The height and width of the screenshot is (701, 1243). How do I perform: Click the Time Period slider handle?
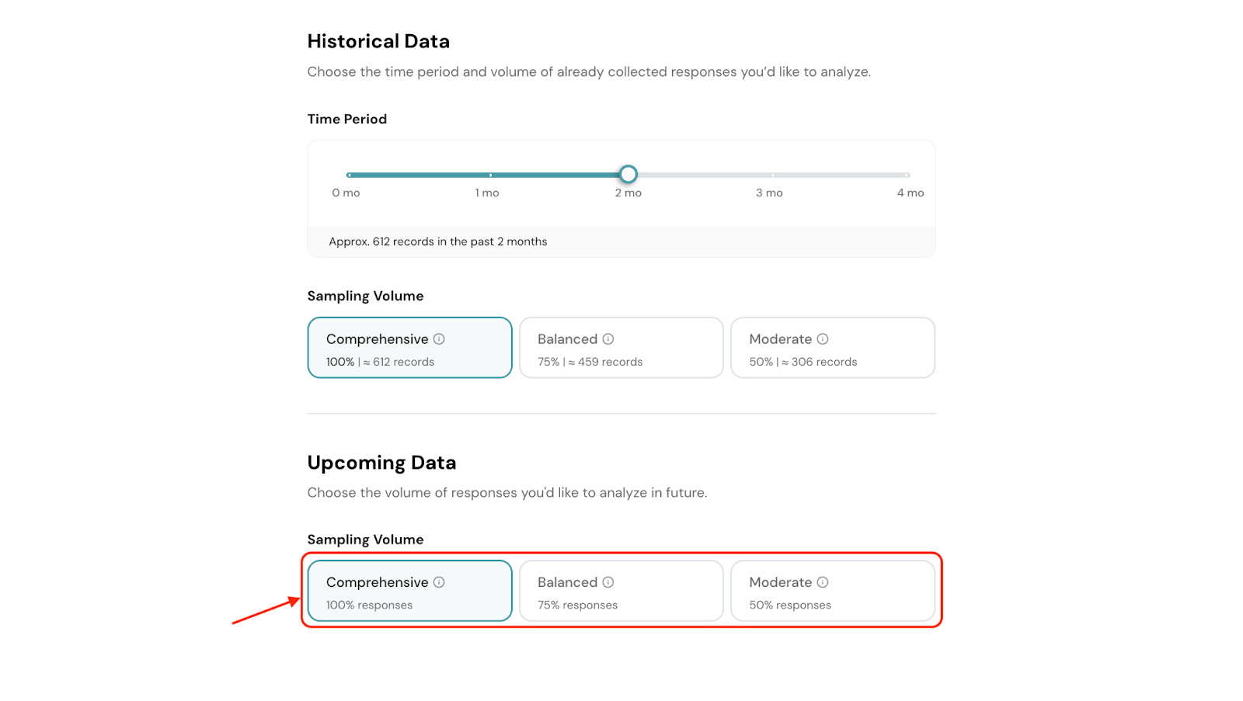[628, 175]
